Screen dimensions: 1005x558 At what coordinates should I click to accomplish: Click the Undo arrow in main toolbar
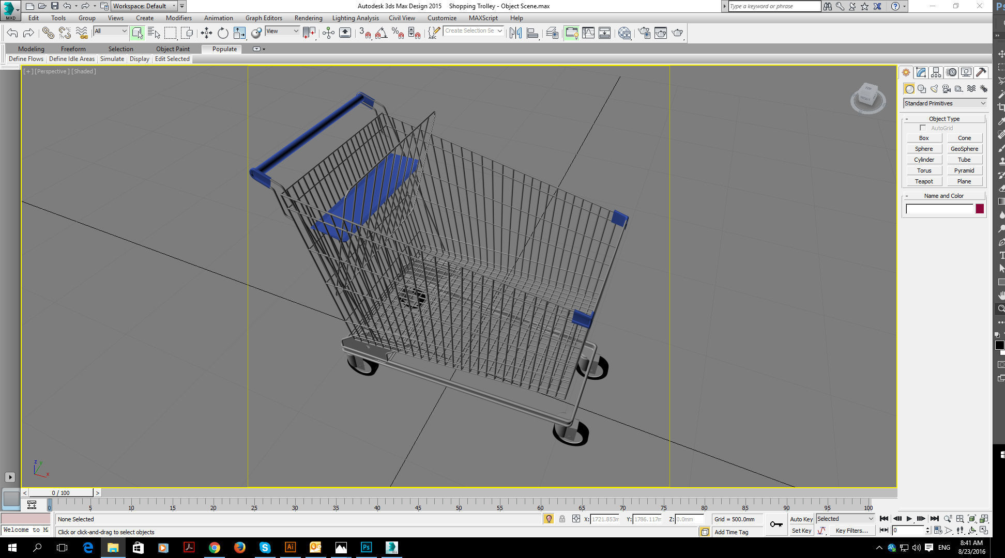coord(12,33)
